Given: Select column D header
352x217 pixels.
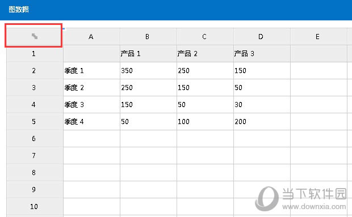Looking at the screenshot, I should tap(262, 36).
